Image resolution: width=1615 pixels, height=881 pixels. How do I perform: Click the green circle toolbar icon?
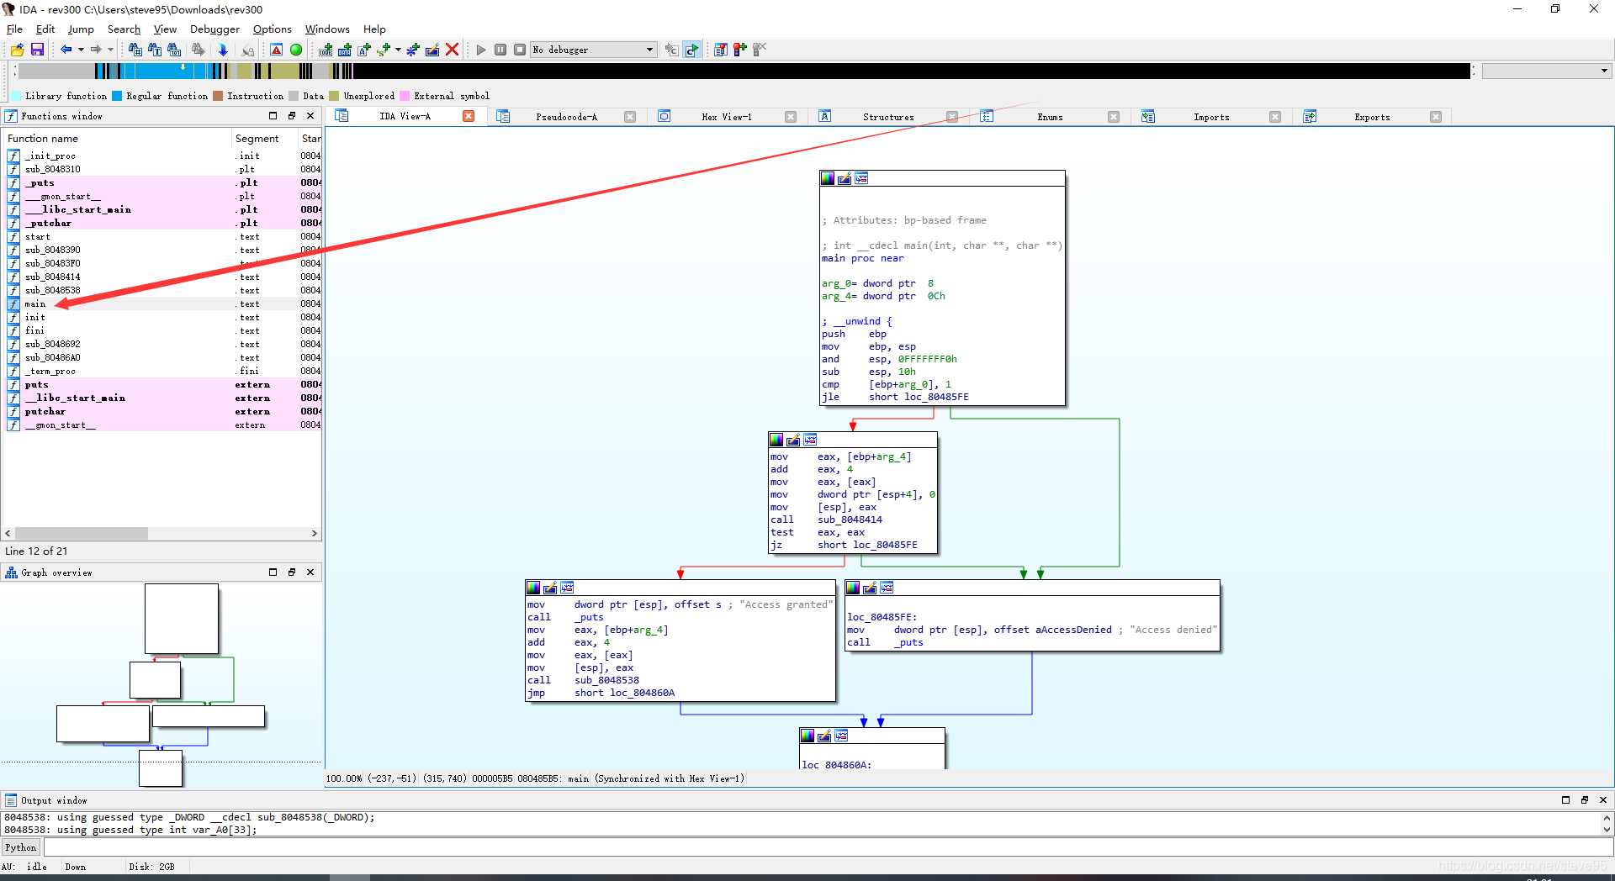296,50
